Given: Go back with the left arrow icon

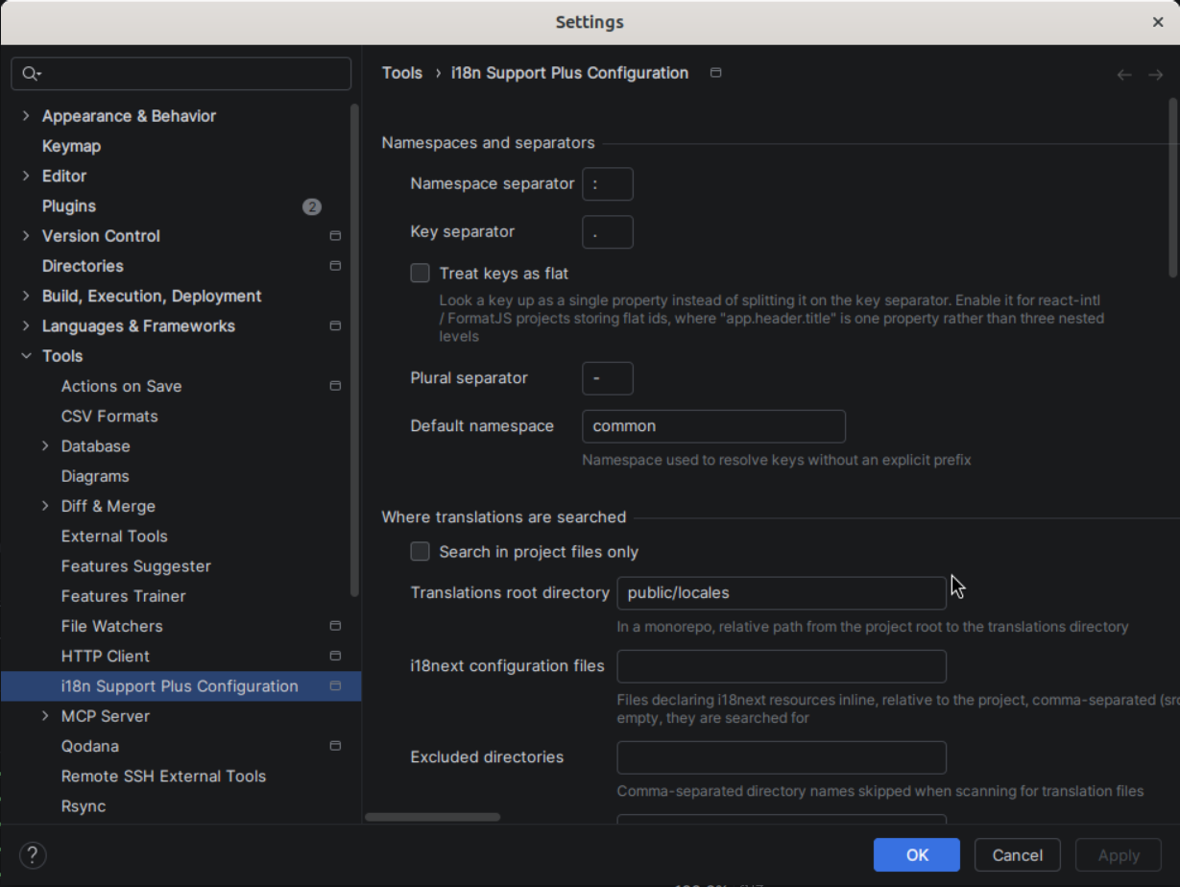Looking at the screenshot, I should (1124, 75).
